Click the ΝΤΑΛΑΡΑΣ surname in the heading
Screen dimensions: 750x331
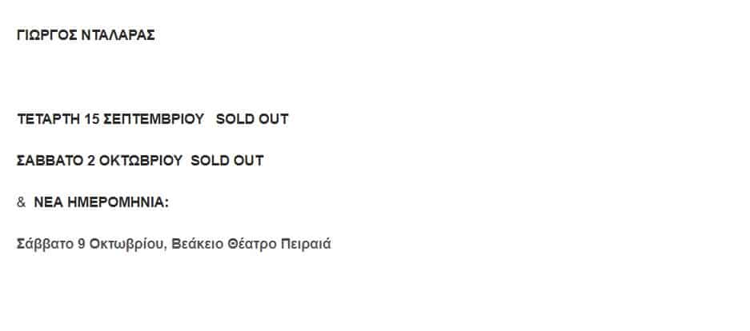(118, 35)
